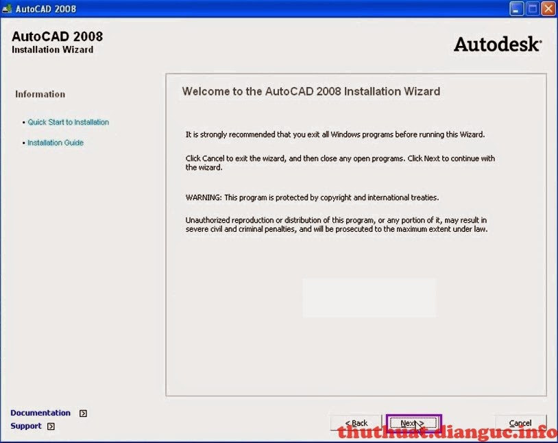
Task: Cancel the installation wizard
Action: click(x=520, y=422)
